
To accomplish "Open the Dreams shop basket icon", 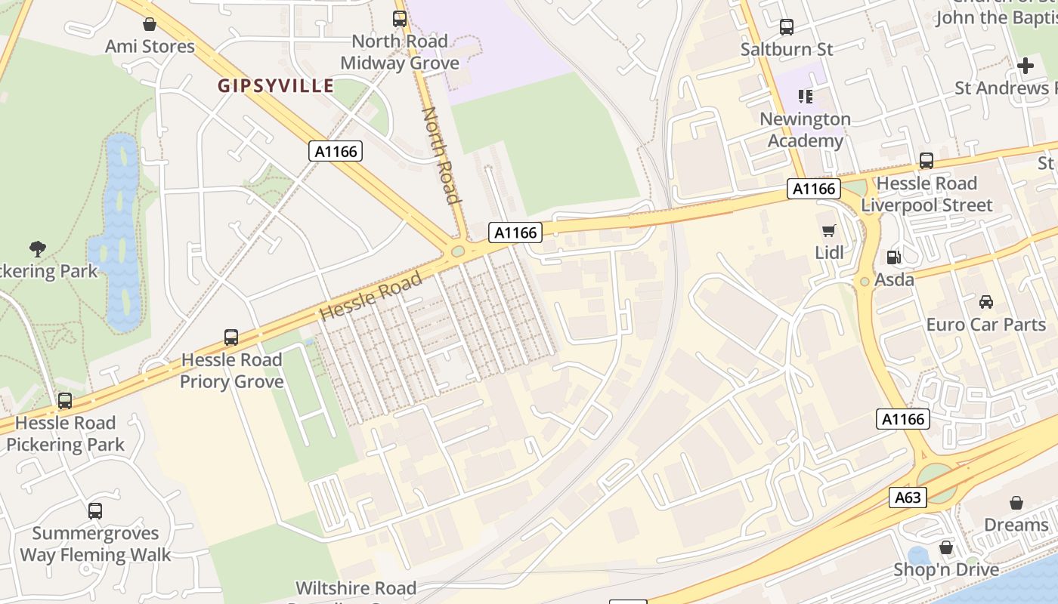I will pos(1016,502).
